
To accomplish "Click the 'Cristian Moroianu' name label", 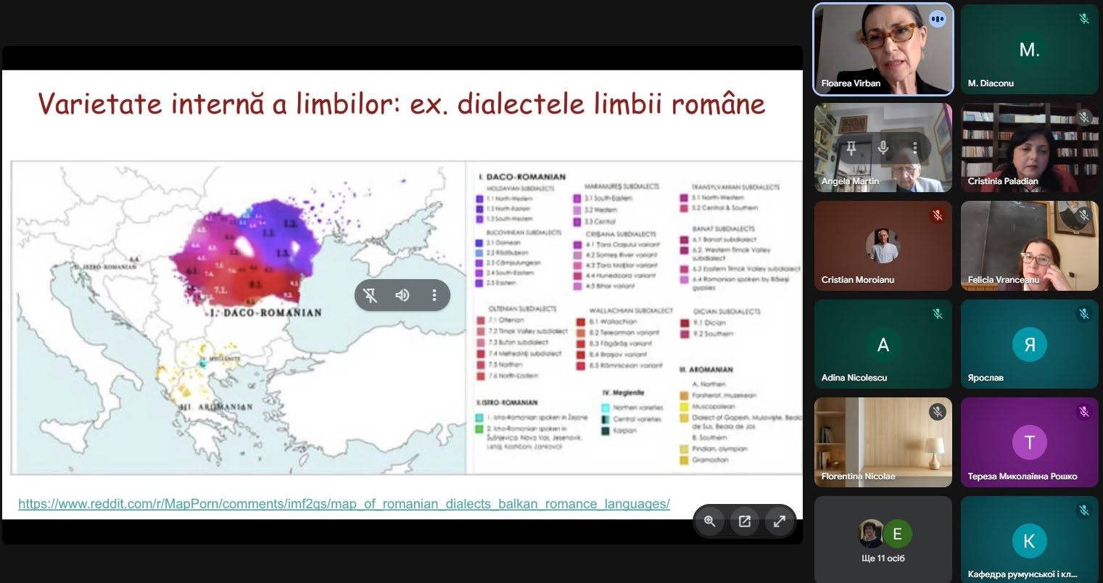I will [x=858, y=279].
